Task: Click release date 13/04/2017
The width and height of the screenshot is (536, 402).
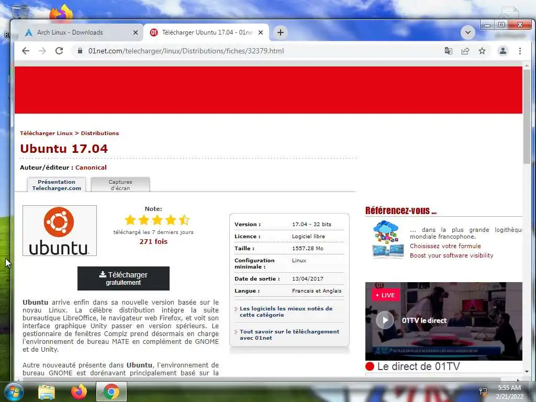Action: (307, 278)
